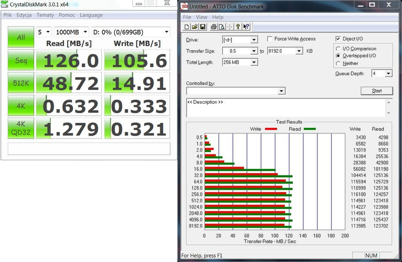Run the Seq test button

tap(21, 60)
